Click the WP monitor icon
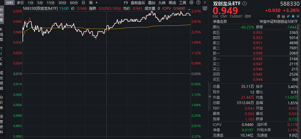The height and width of the screenshot is (139, 301). pos(204,8)
